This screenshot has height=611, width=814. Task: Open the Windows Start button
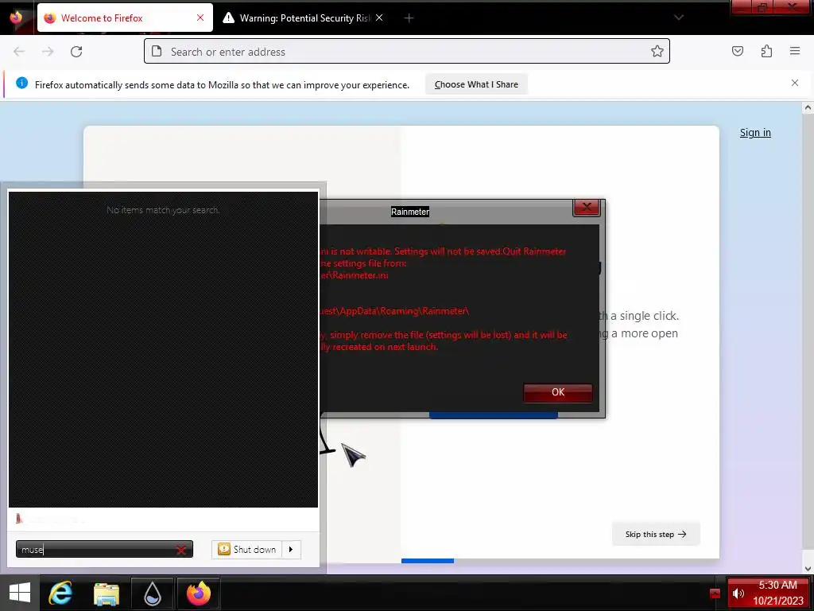click(20, 593)
